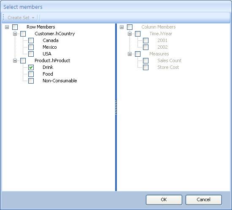Collapse the Time.hYear node
This screenshot has height=210, width=232.
(129, 34)
